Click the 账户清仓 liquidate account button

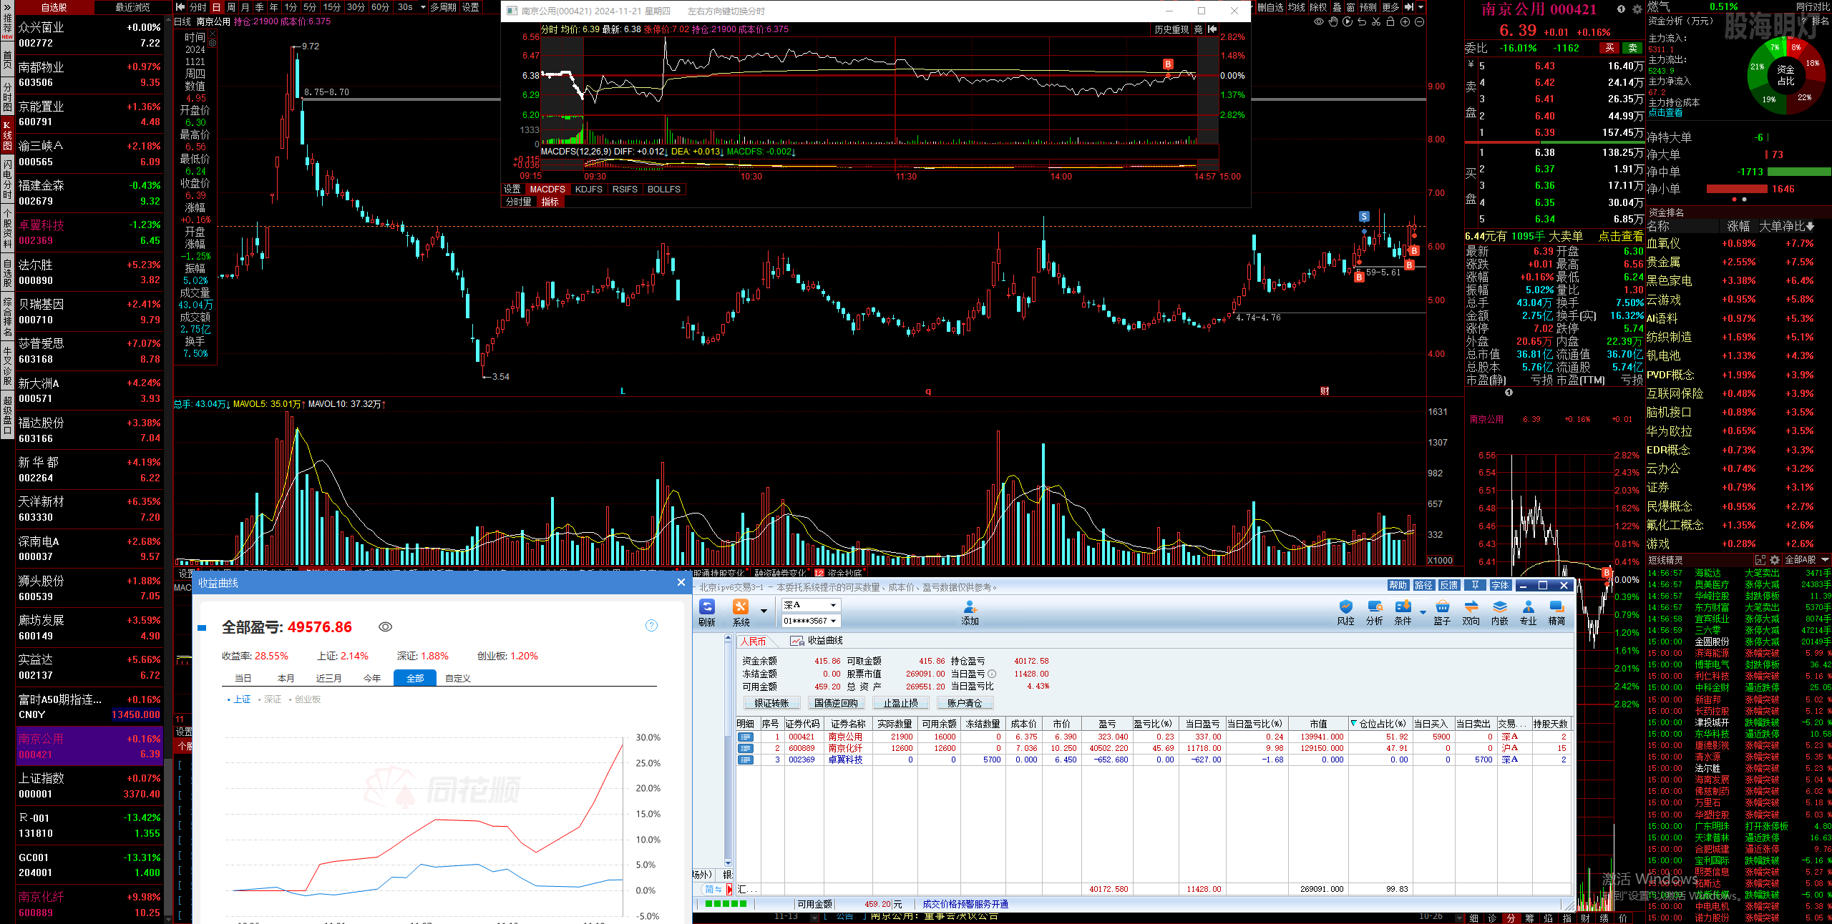click(965, 703)
